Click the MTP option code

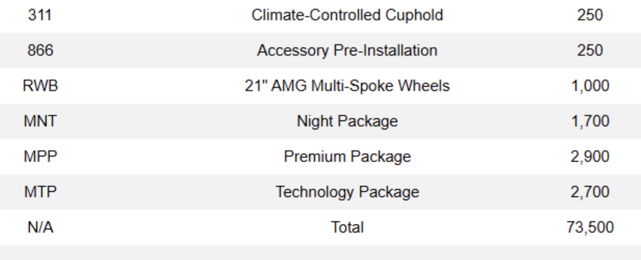tap(40, 192)
